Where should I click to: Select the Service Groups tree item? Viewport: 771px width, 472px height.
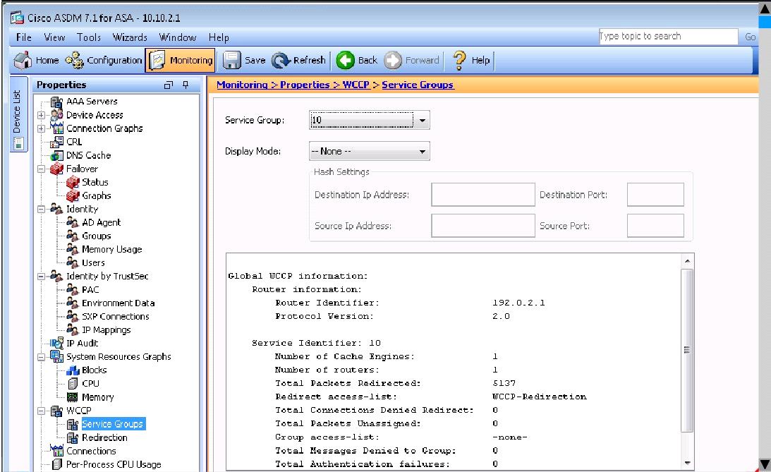point(113,424)
